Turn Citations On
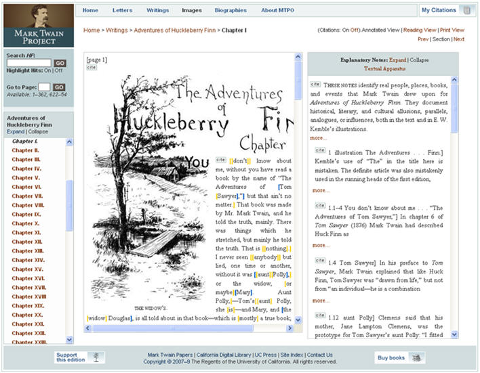 tap(345, 30)
